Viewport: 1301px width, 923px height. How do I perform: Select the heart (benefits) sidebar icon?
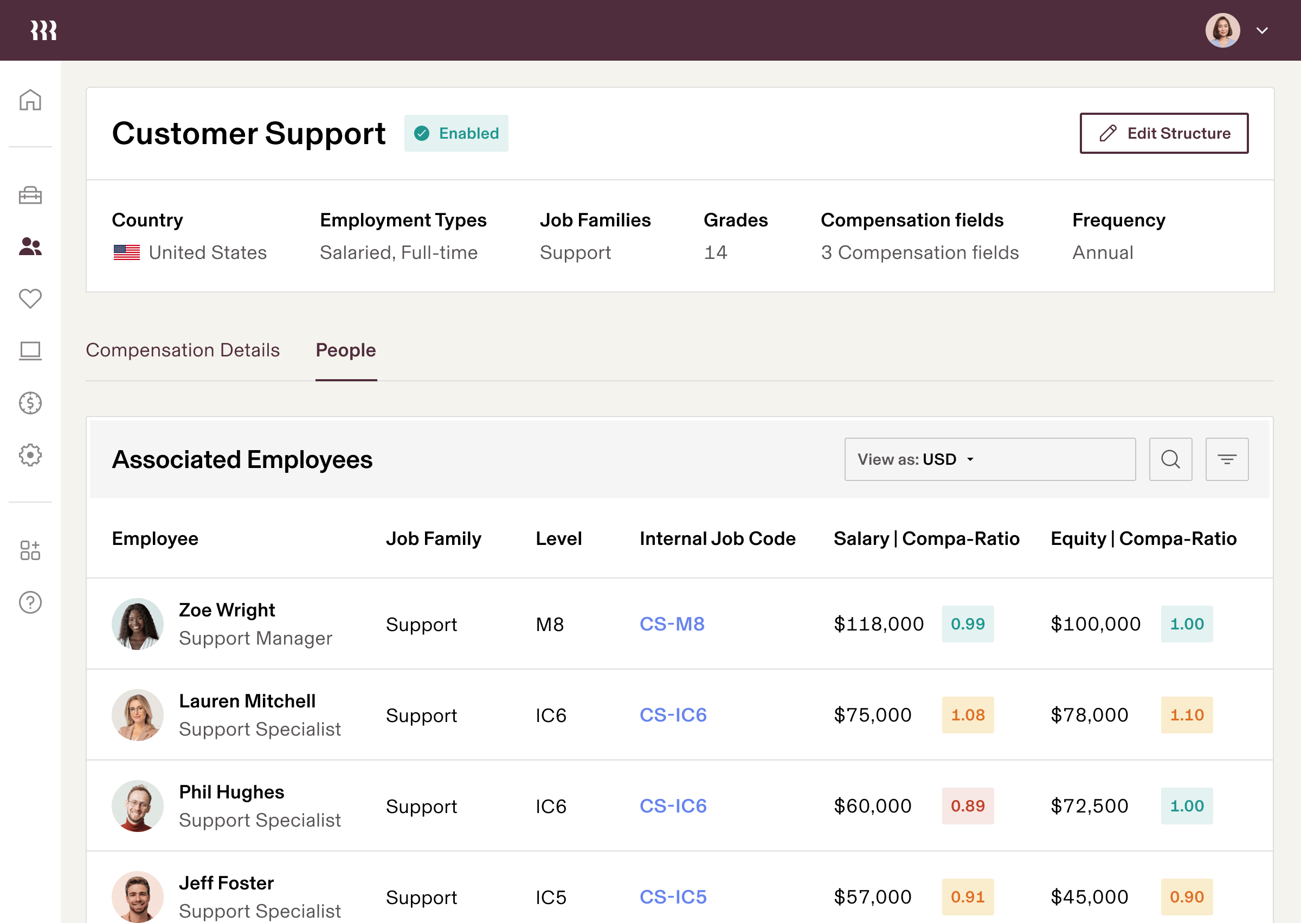30,298
